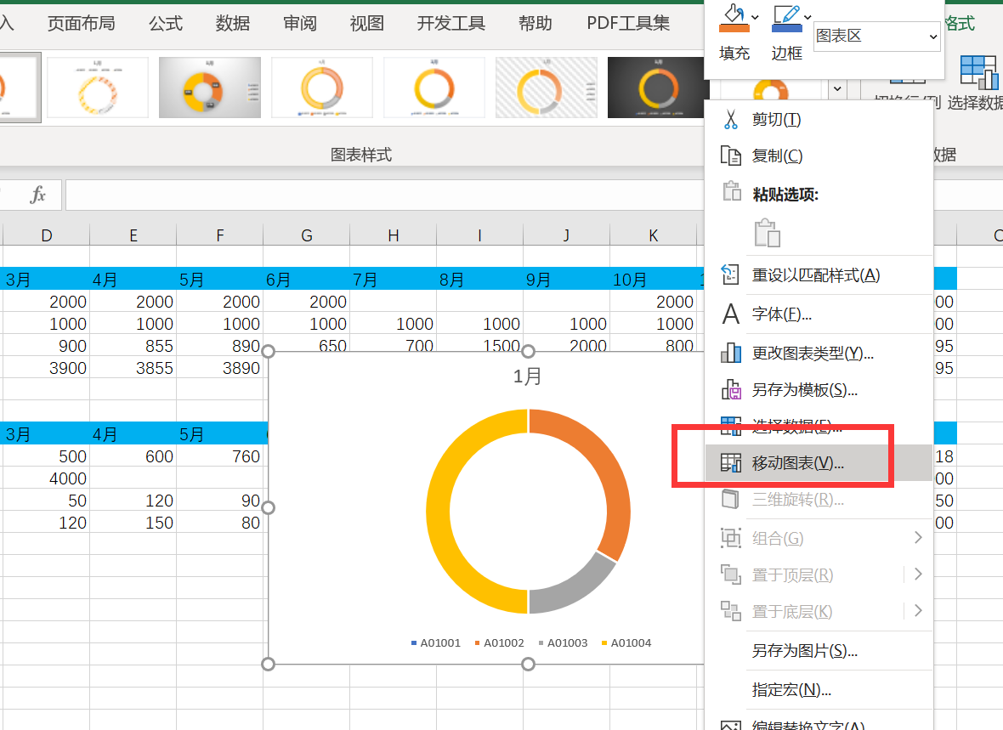The height and width of the screenshot is (730, 1003).
Task: Click the Font 'A' icon
Action: click(730, 314)
